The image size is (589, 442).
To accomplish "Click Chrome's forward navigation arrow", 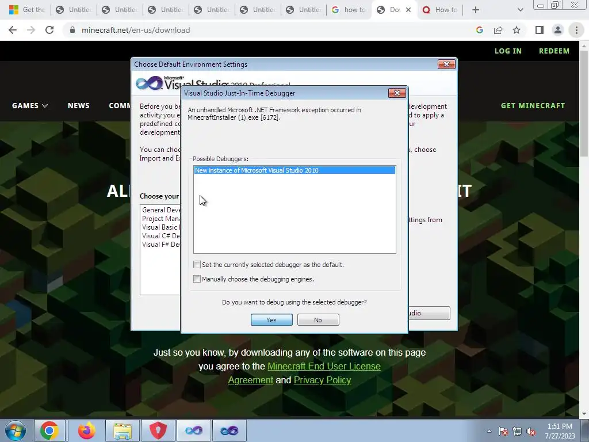I will click(x=31, y=30).
